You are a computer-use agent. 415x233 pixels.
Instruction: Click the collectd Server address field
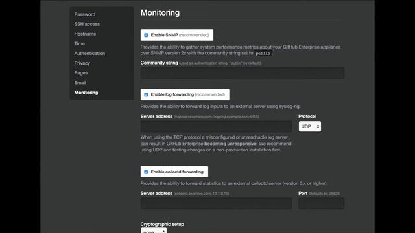tap(216, 203)
